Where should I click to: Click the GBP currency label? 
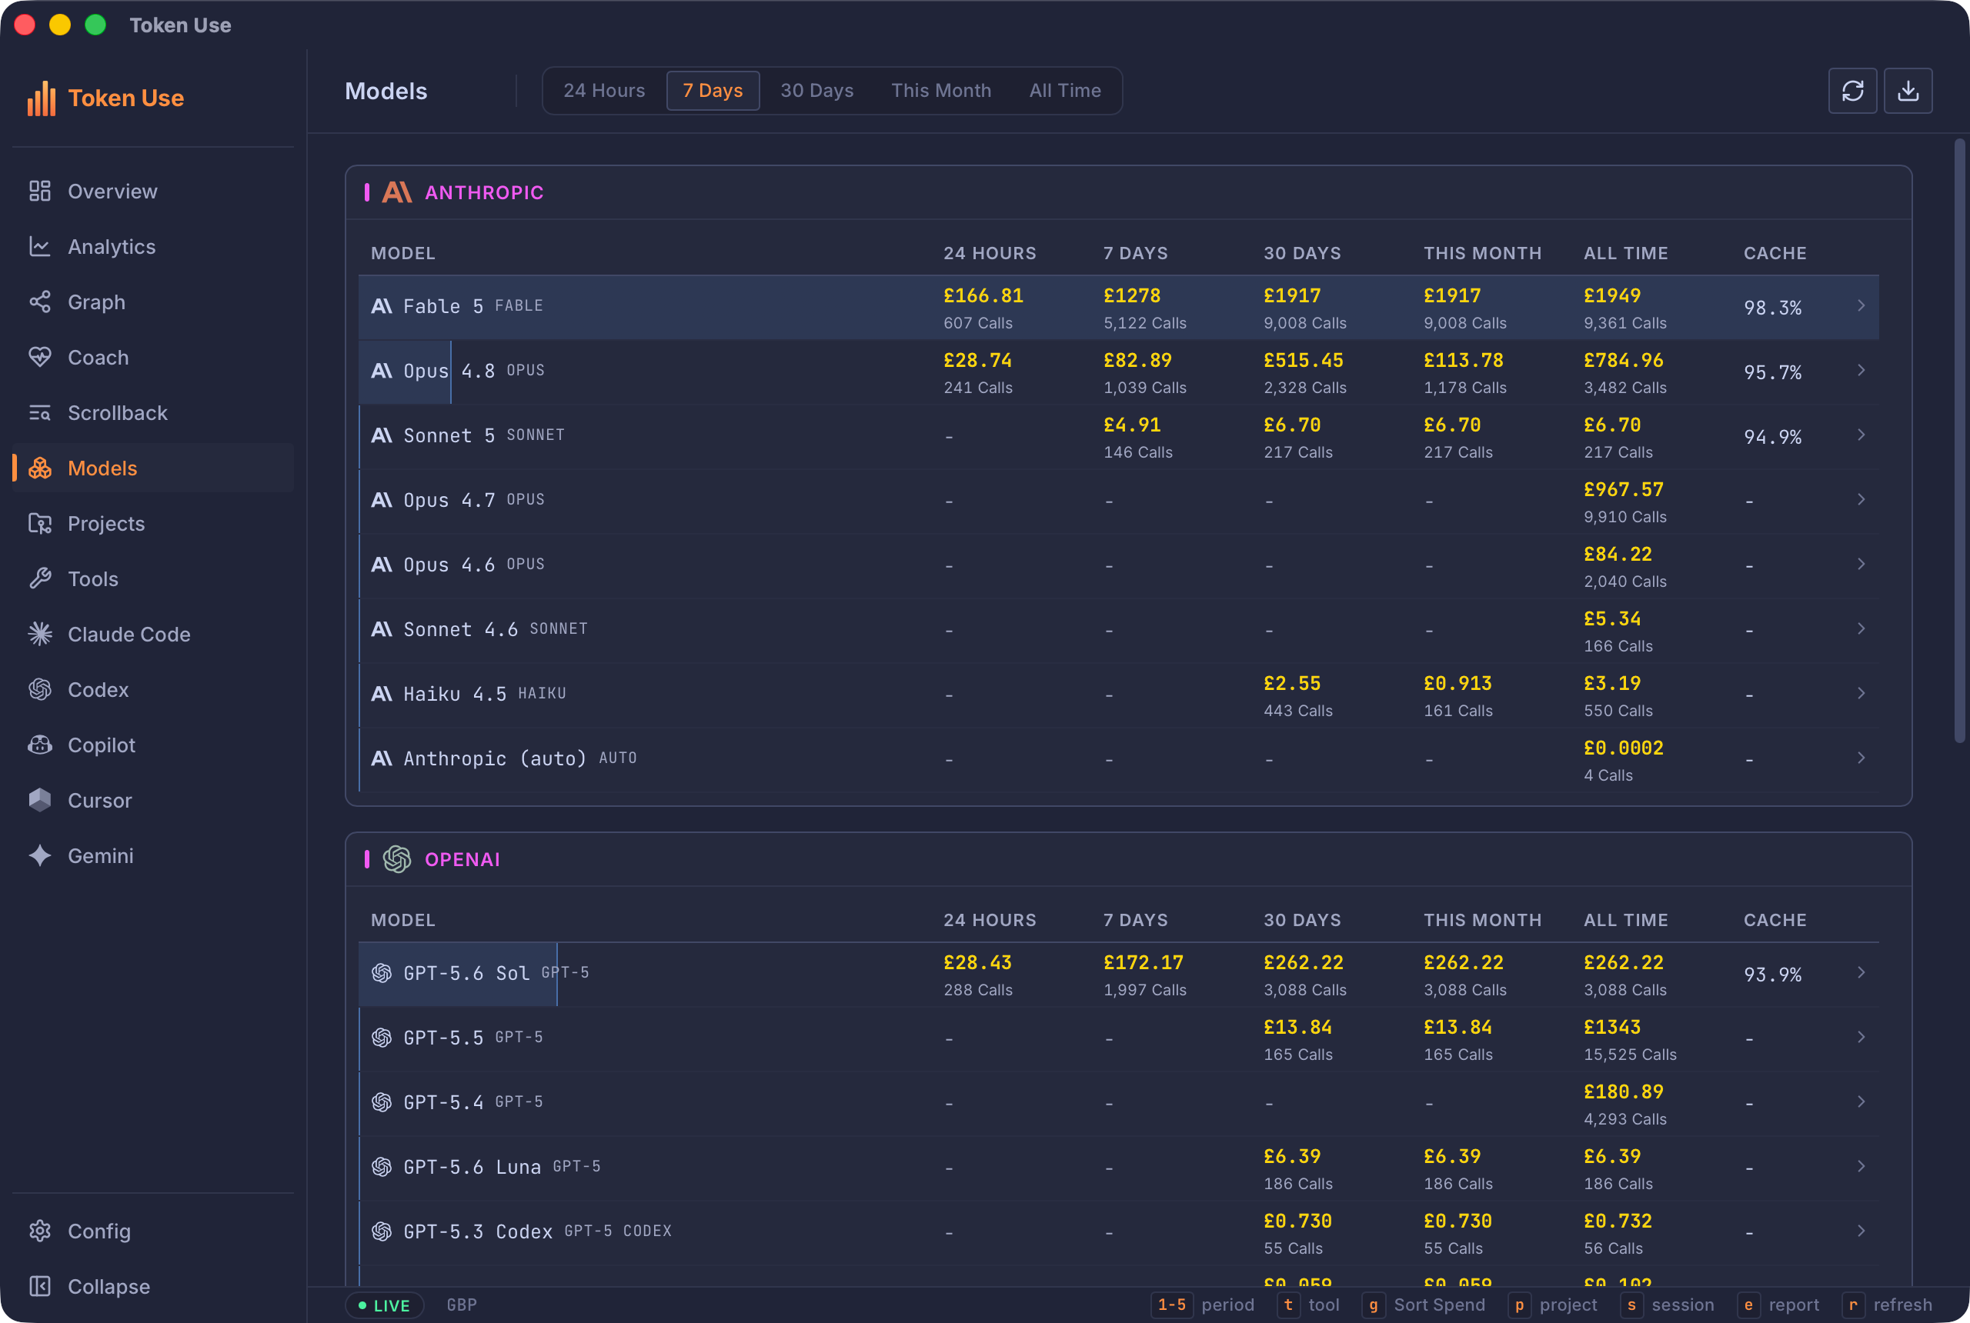coord(462,1305)
